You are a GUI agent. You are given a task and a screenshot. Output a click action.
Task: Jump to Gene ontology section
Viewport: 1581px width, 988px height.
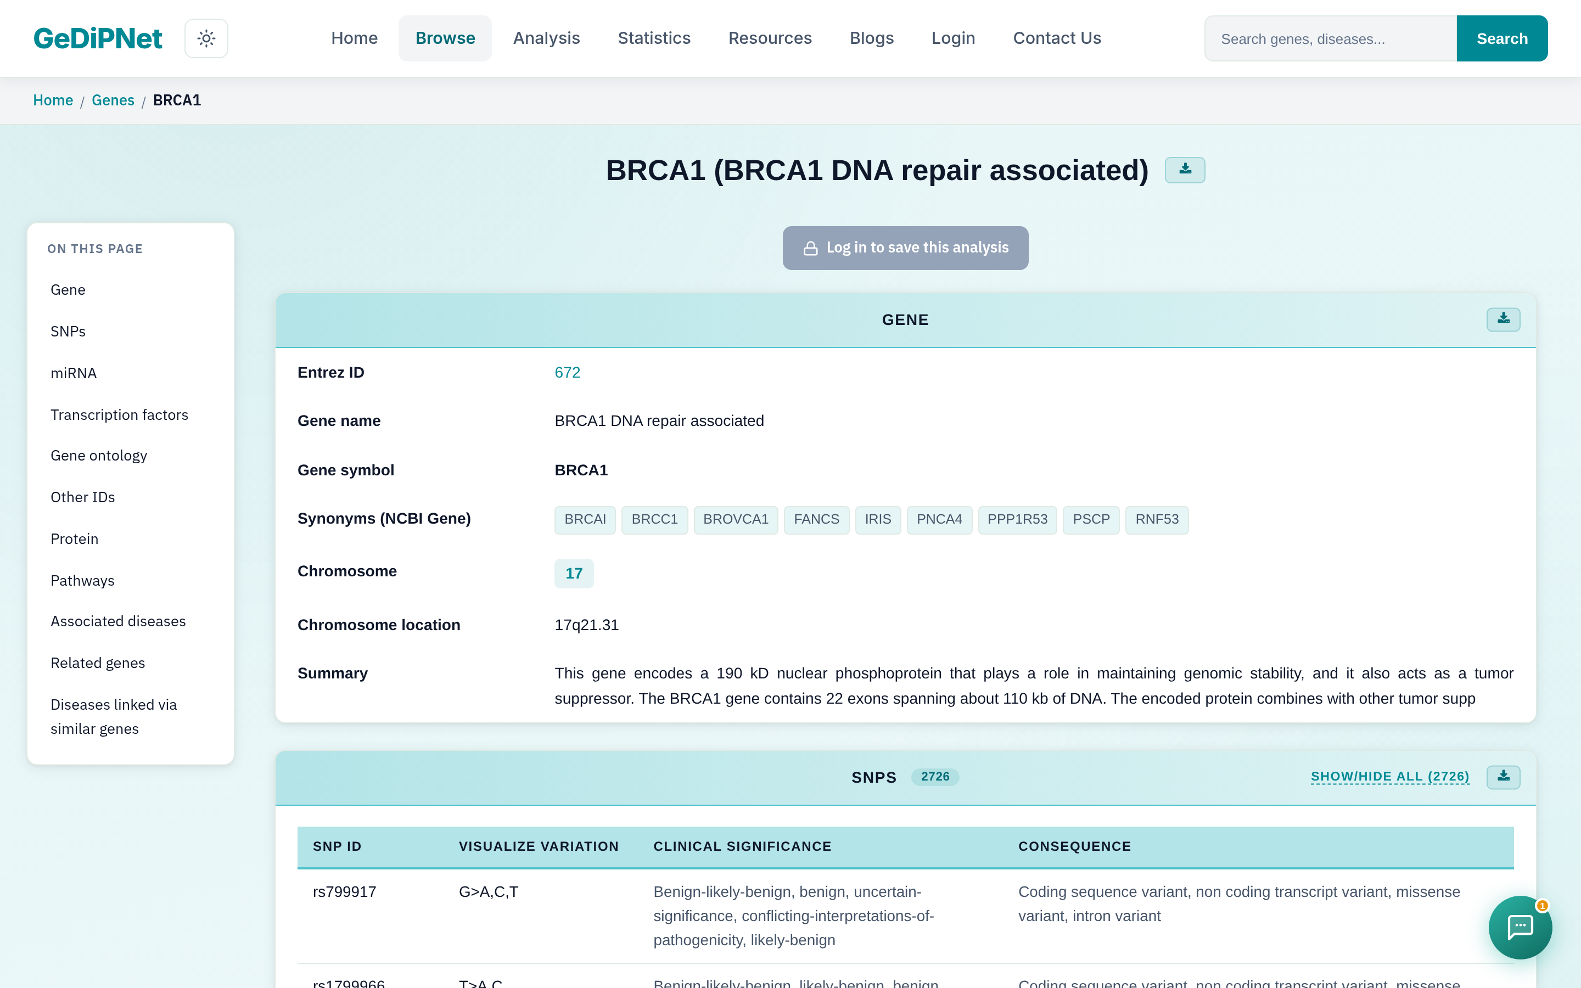pyautogui.click(x=130, y=456)
